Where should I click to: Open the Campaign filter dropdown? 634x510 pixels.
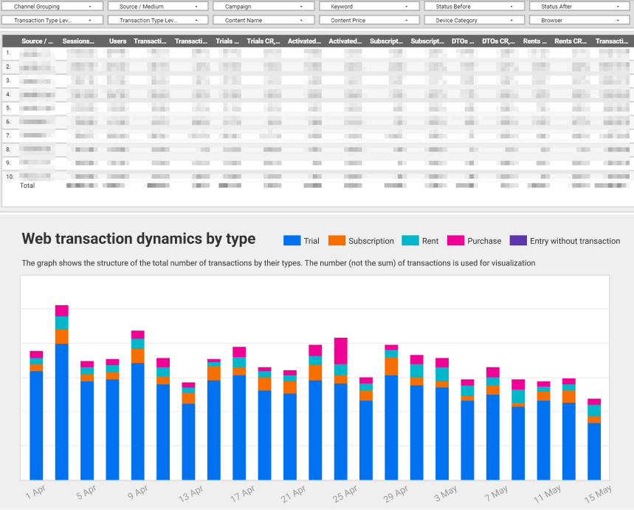pos(263,7)
